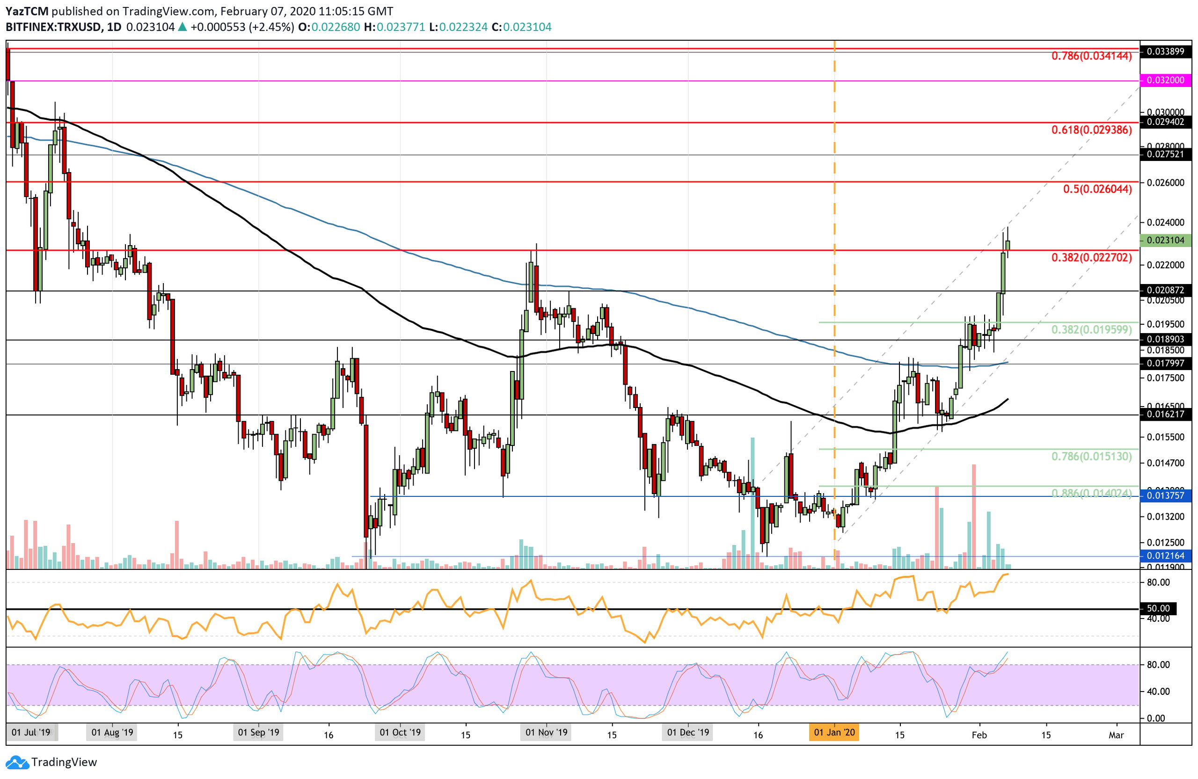
Task: Click the open price O:0.022680
Action: [329, 27]
